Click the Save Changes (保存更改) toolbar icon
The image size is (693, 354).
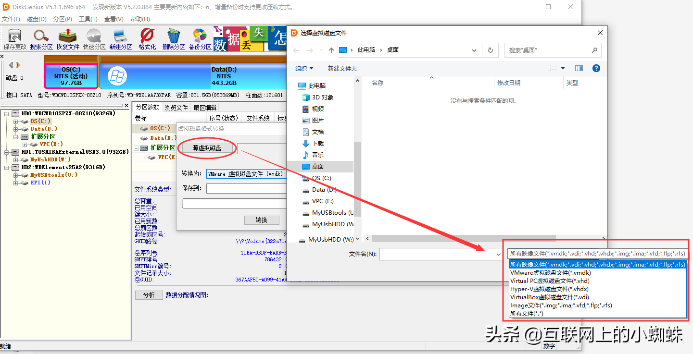pos(15,39)
